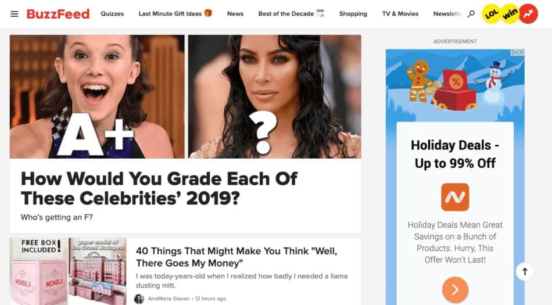Open TV & Movies section
Viewport: 552px width, 305px height.
click(x=400, y=14)
